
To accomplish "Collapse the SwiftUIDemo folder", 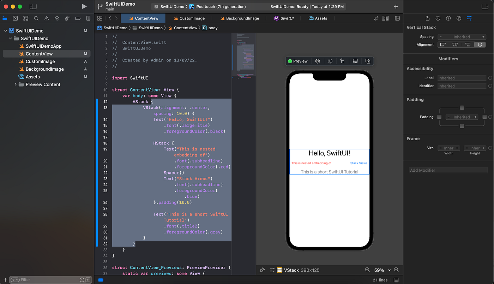I will tap(11, 38).
